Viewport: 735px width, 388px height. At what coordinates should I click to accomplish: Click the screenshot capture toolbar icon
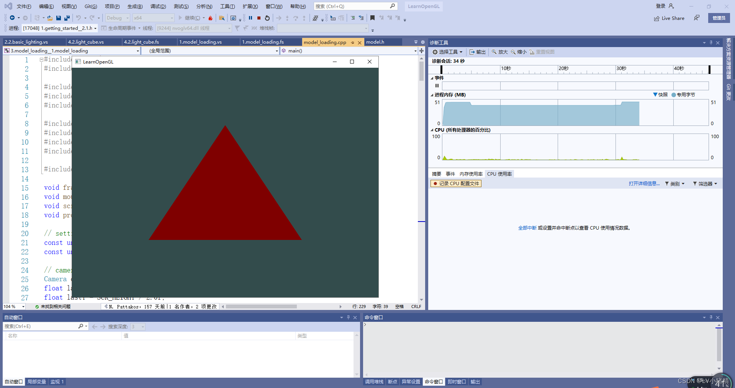pyautogui.click(x=233, y=18)
